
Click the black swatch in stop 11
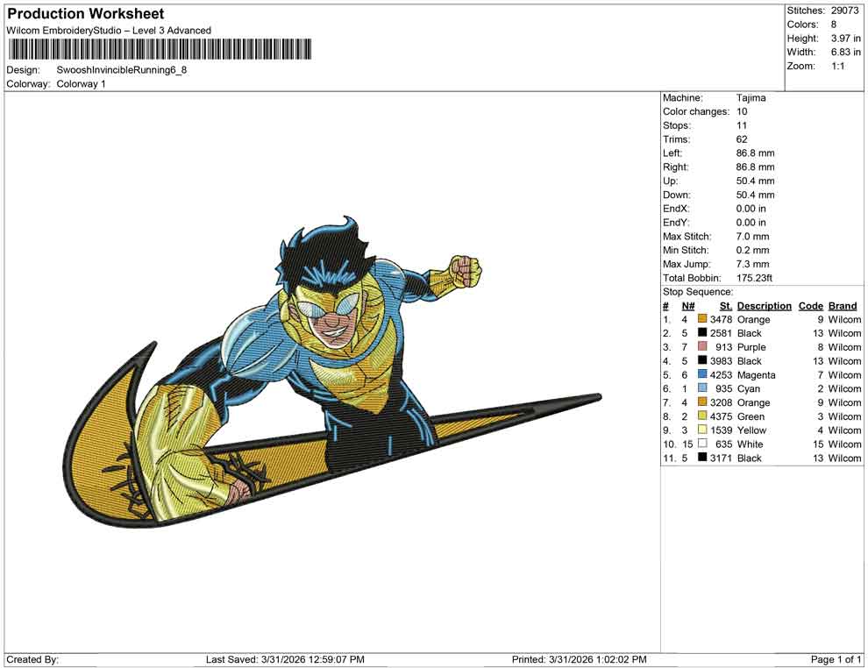(702, 457)
